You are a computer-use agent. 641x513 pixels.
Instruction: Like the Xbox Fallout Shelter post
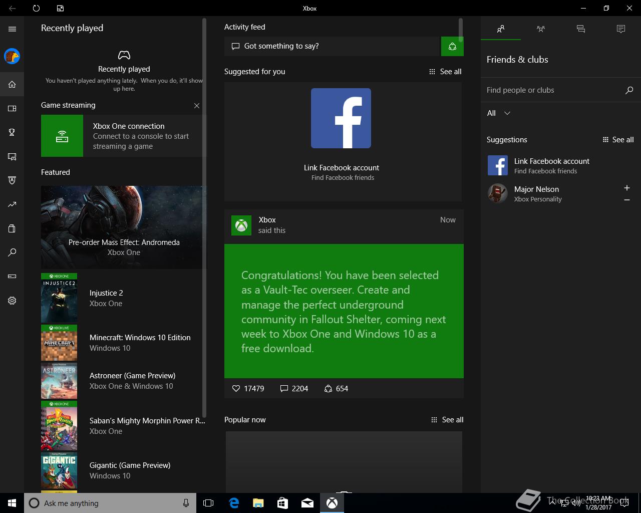236,388
